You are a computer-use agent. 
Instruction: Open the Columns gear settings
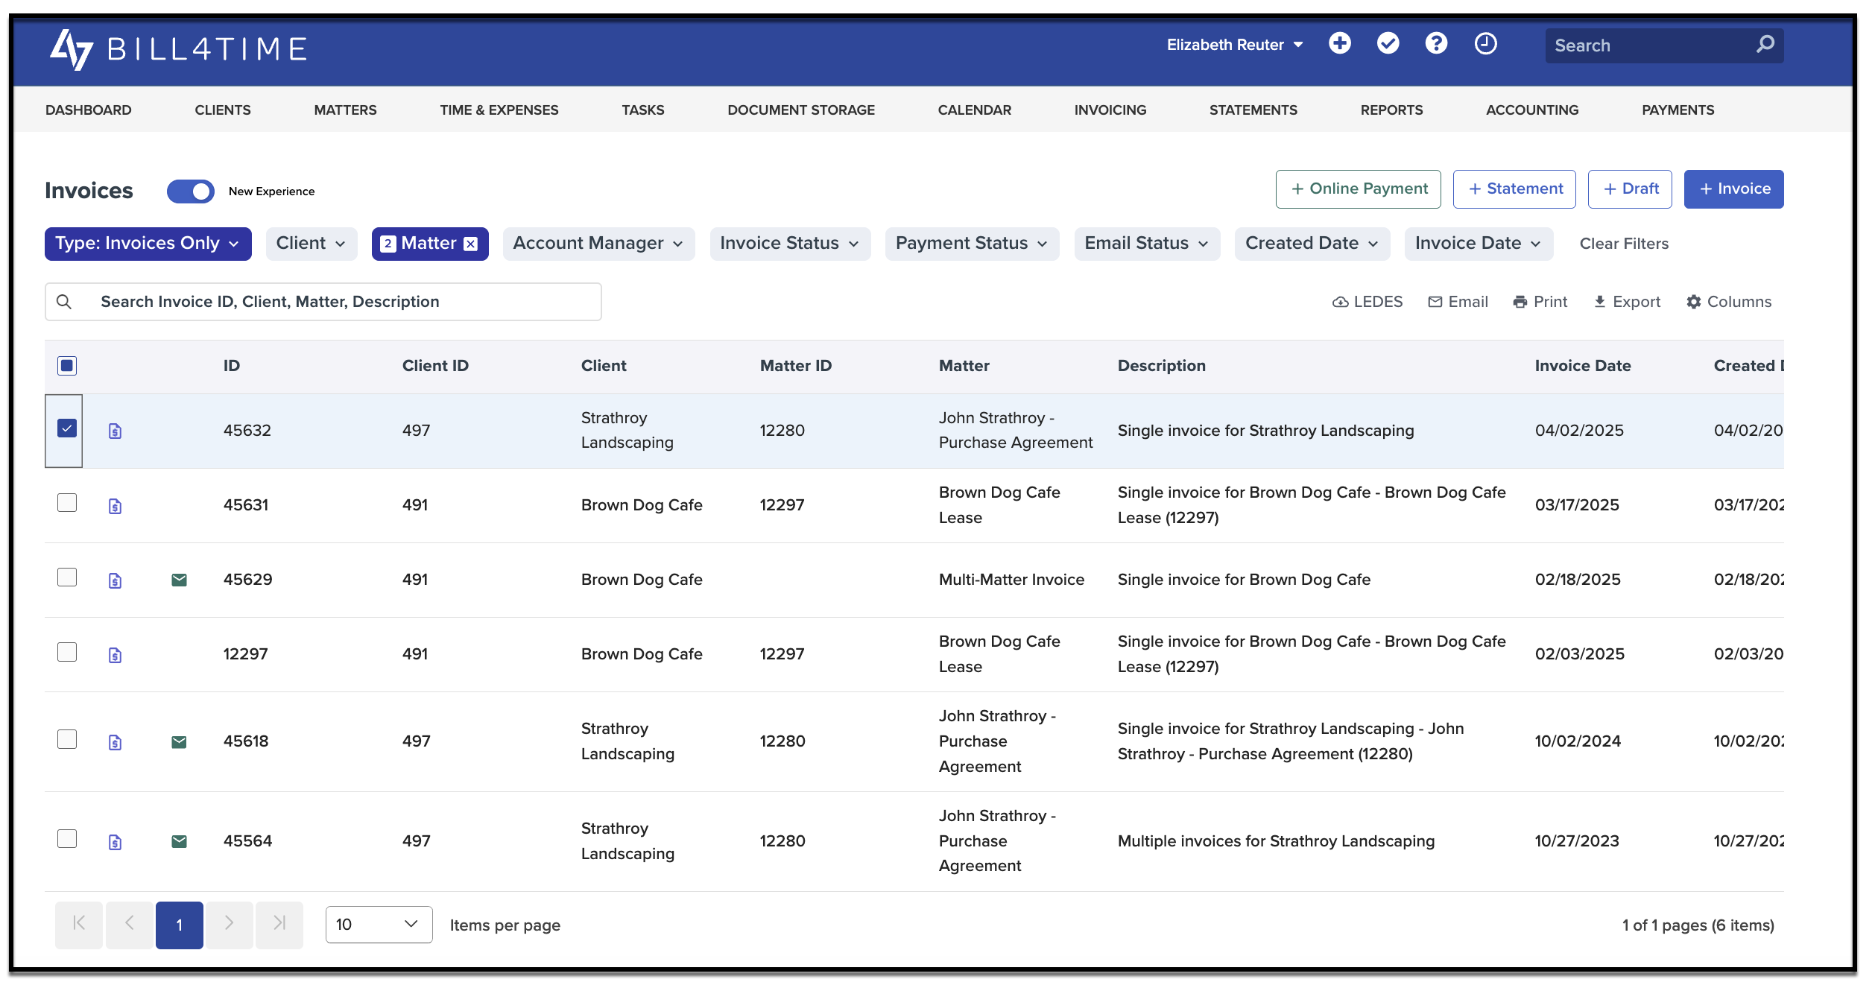pyautogui.click(x=1729, y=302)
